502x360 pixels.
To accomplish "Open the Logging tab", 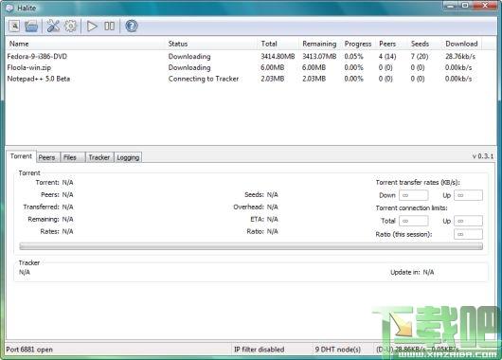I will 128,157.
